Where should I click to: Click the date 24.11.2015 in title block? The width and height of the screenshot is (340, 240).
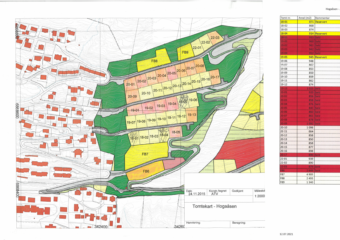tap(195, 194)
